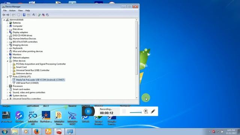Expand the Disk drives category
Viewport: 240px width, 135px height.
[x=7, y=29]
